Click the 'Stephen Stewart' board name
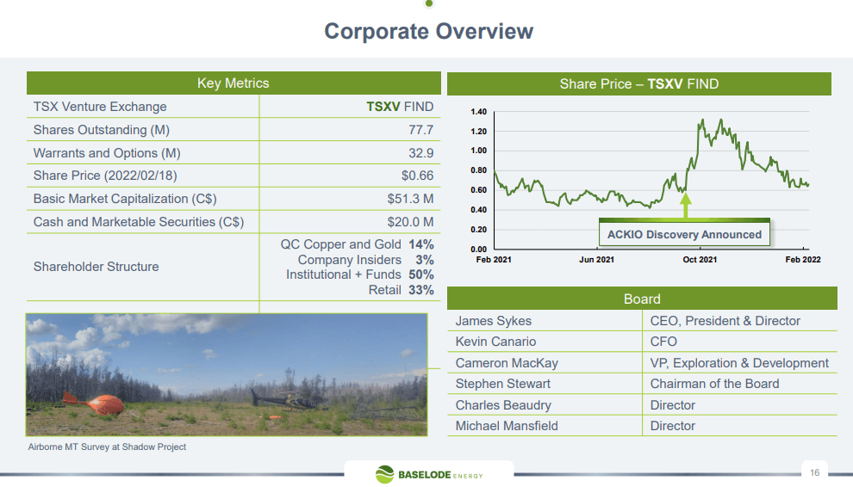 pos(502,384)
